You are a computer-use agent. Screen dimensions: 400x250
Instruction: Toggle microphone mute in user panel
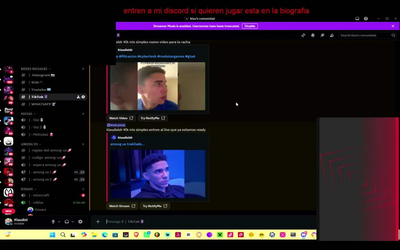pyautogui.click(x=53, y=222)
